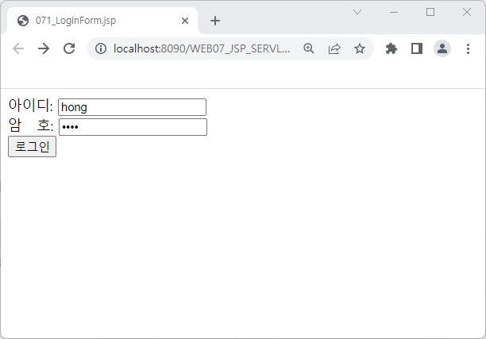This screenshot has height=339, width=486.
Task: Click the localhost:8090 address bar URL
Action: click(202, 48)
